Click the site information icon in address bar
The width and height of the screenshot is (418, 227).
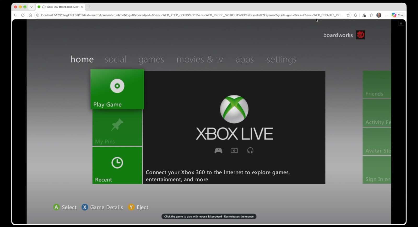pos(38,15)
